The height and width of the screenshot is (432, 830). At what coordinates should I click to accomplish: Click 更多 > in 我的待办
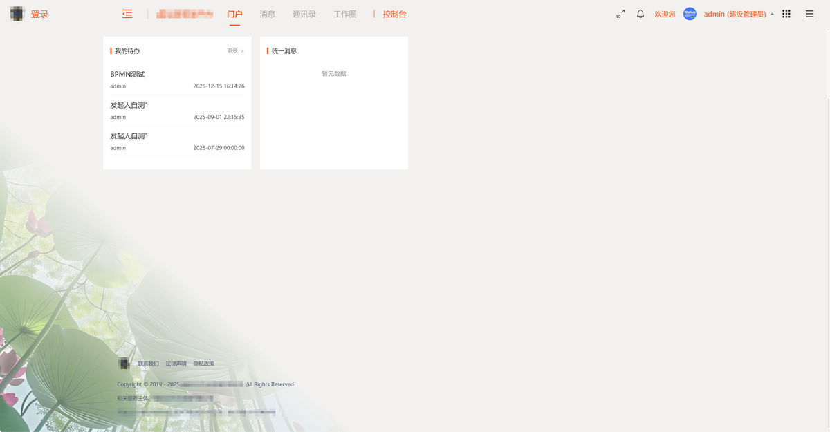click(235, 51)
